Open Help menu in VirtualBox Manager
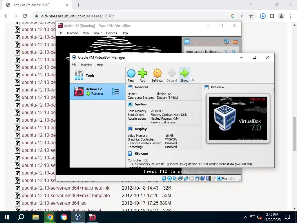 coord(100,65)
